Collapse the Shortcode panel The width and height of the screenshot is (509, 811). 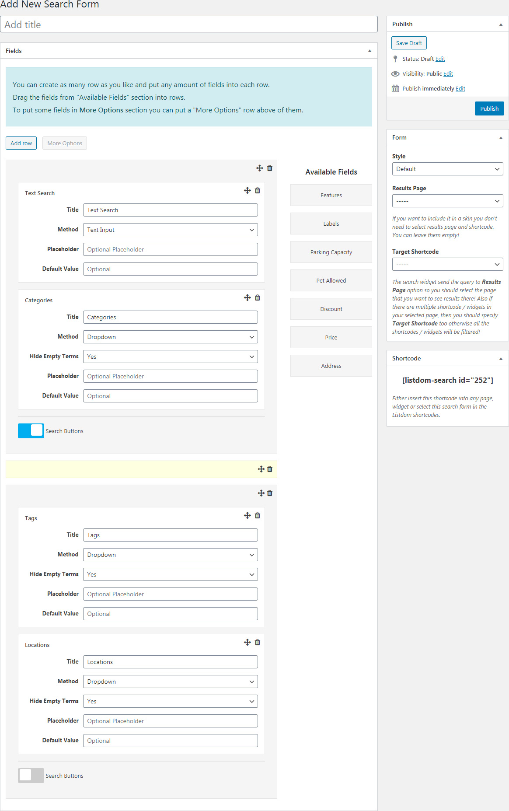[501, 359]
